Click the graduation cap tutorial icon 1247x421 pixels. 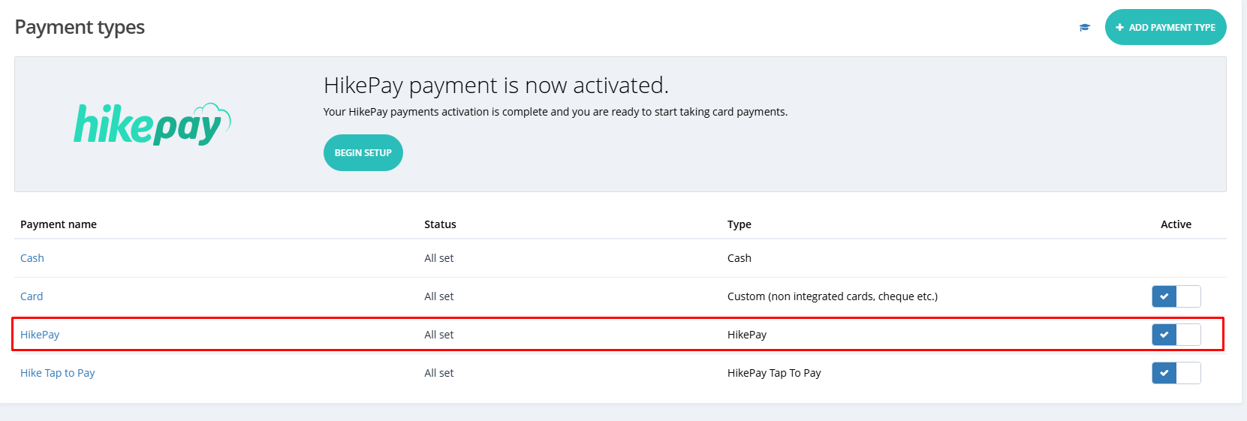coord(1084,28)
